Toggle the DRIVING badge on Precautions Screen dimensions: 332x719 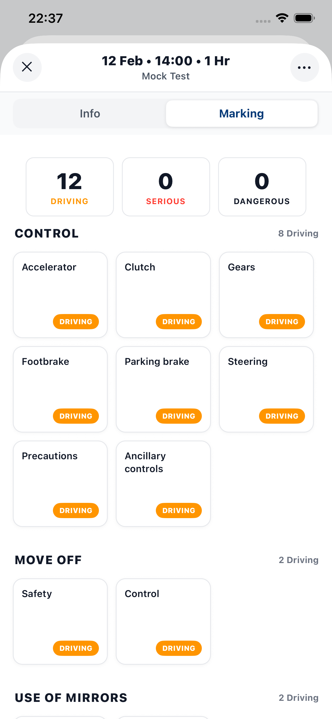coord(76,511)
